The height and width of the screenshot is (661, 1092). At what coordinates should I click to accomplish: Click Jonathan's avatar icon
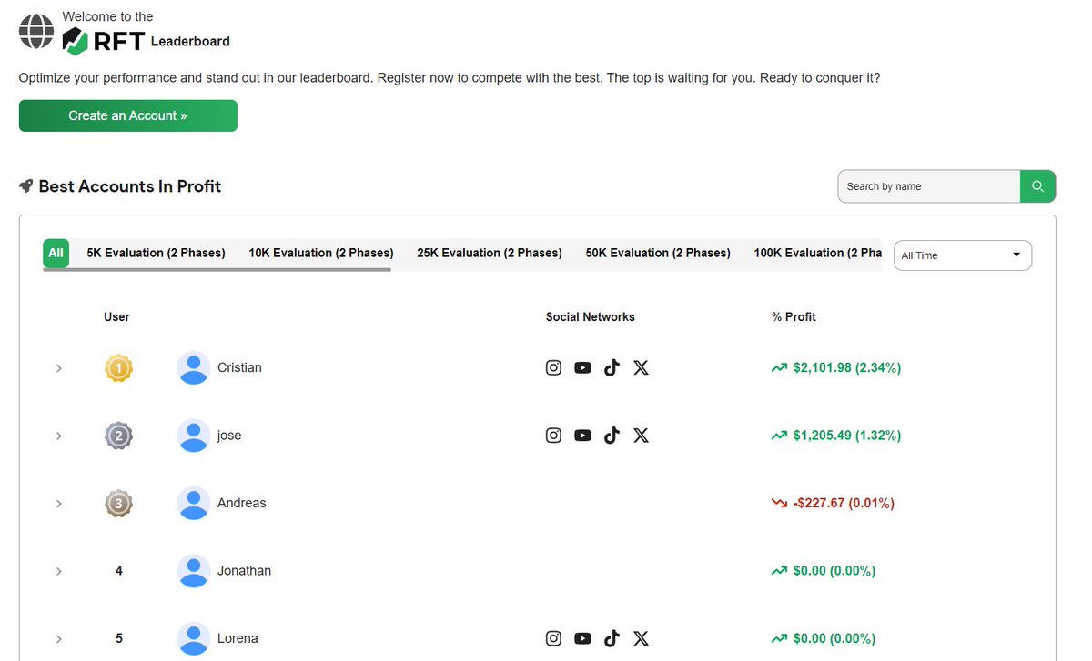coord(194,571)
